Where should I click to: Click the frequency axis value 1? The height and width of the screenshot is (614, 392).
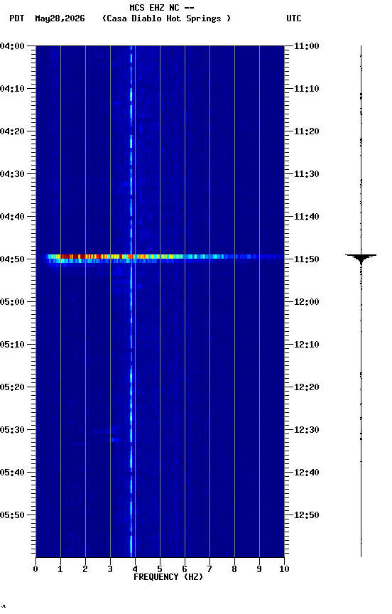pos(60,569)
